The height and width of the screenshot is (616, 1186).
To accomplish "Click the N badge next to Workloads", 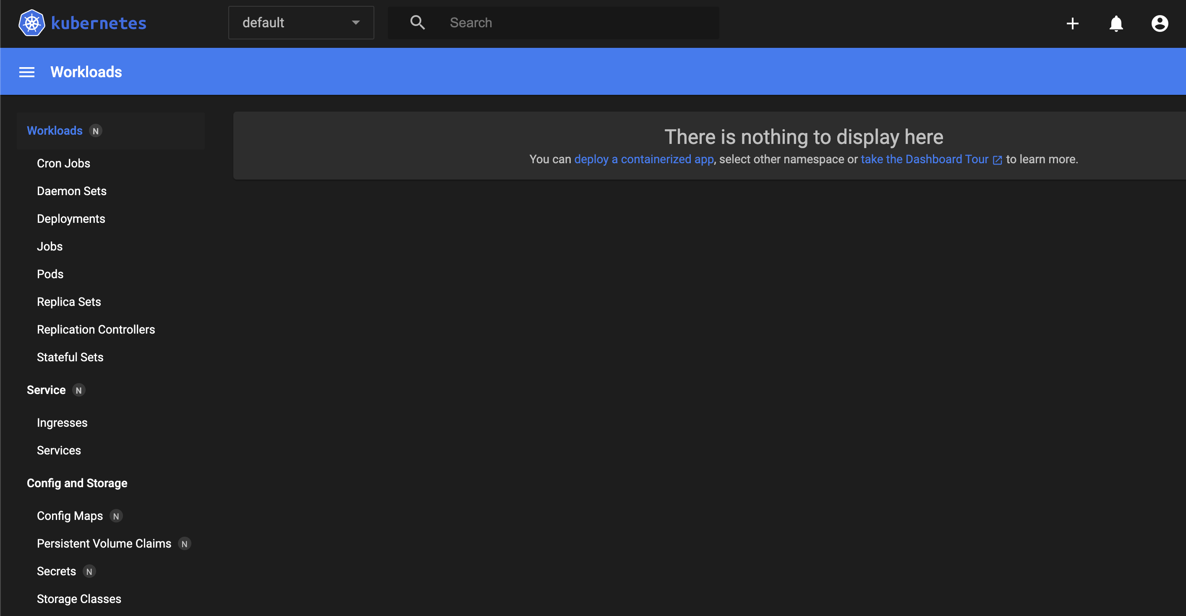I will [x=96, y=131].
